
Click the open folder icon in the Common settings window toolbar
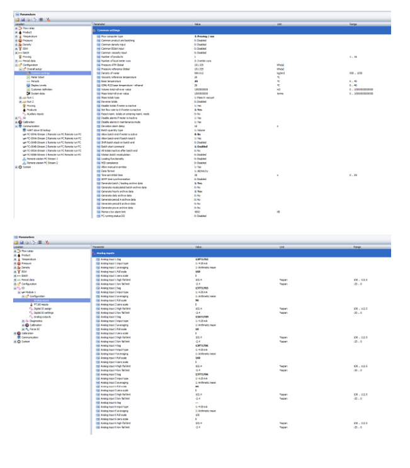click(18, 19)
